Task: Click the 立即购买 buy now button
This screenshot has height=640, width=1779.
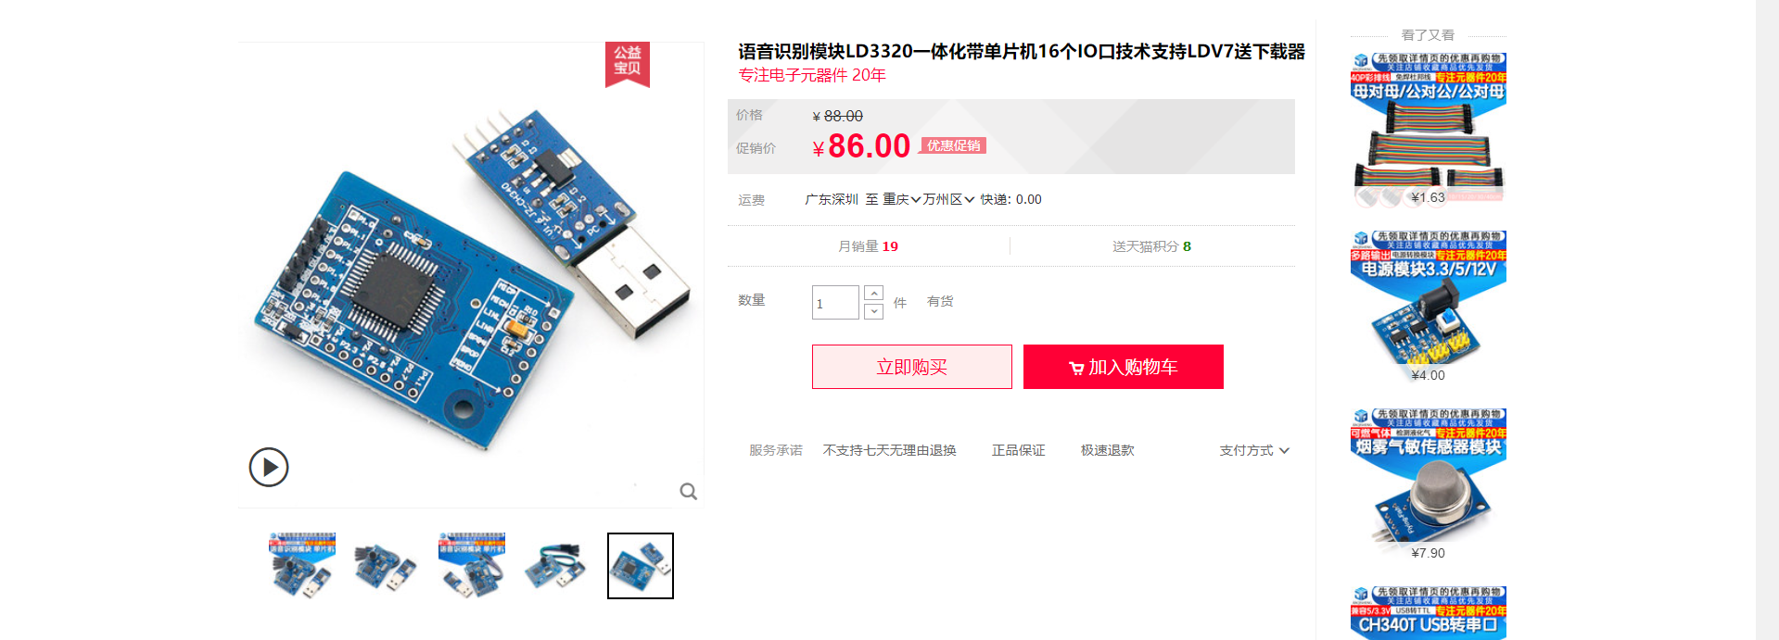Action: tap(912, 367)
